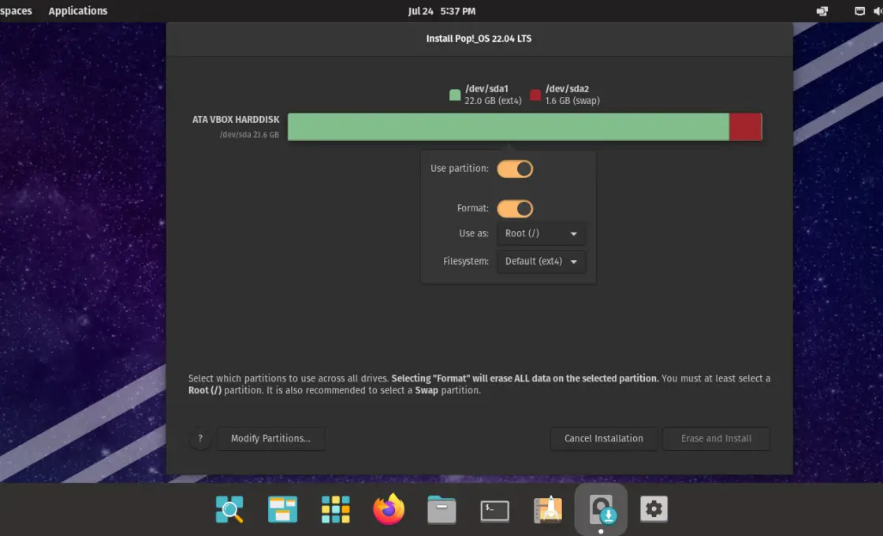Open the Use as Root (/) dropdown
This screenshot has height=536, width=883.
pos(541,233)
